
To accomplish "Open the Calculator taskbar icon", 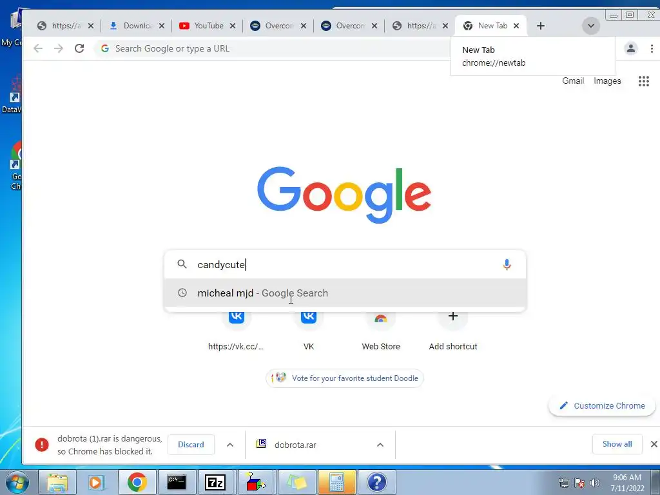I will [x=336, y=482].
